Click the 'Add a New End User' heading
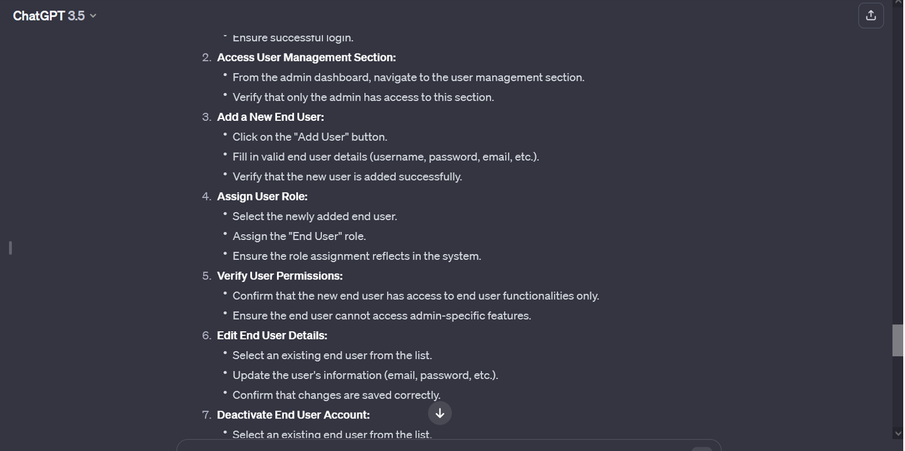The height and width of the screenshot is (451, 905). pyautogui.click(x=270, y=117)
